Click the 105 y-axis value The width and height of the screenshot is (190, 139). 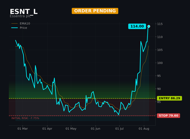coord(160,50)
